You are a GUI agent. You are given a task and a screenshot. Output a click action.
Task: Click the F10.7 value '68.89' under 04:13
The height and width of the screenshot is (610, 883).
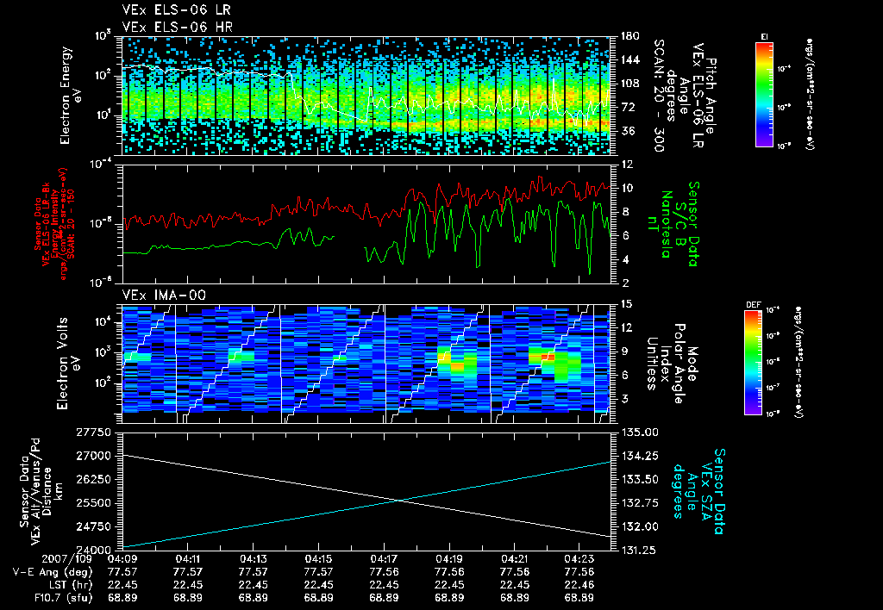pyautogui.click(x=253, y=598)
